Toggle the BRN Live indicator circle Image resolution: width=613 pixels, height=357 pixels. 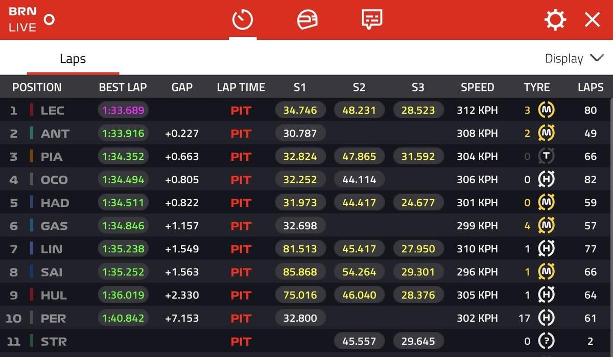[49, 20]
